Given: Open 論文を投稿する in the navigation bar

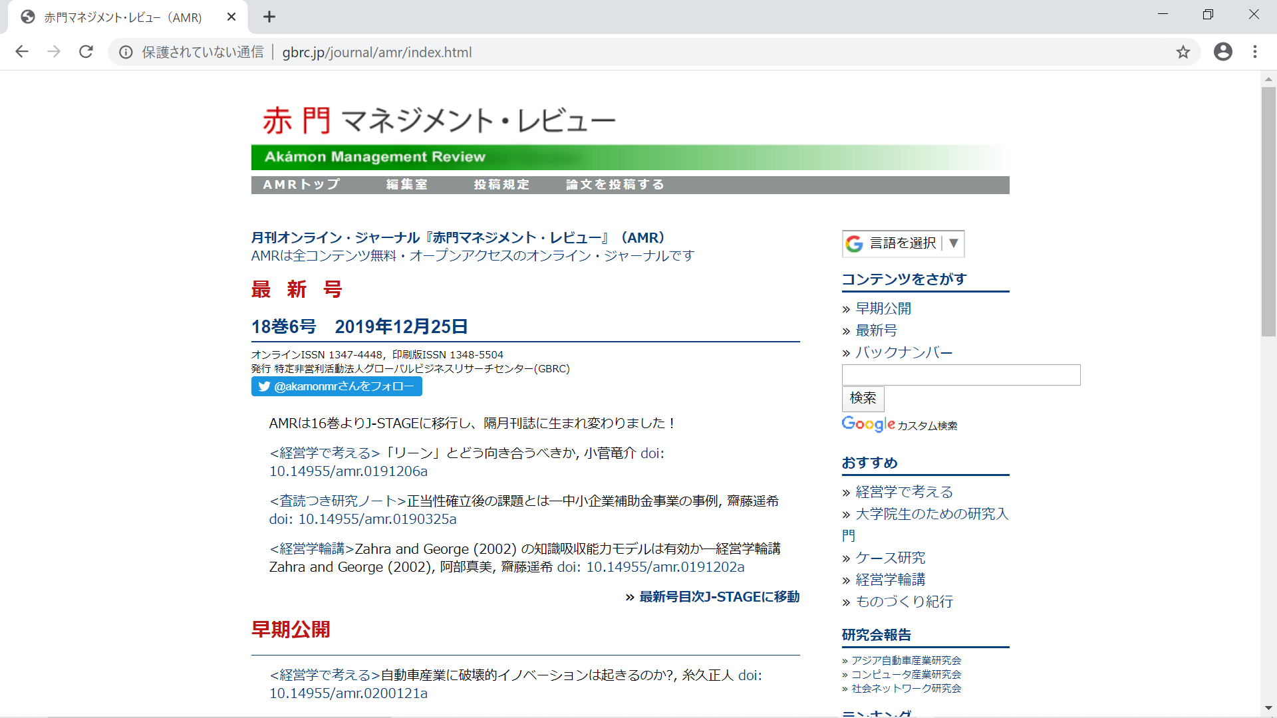Looking at the screenshot, I should click(615, 185).
